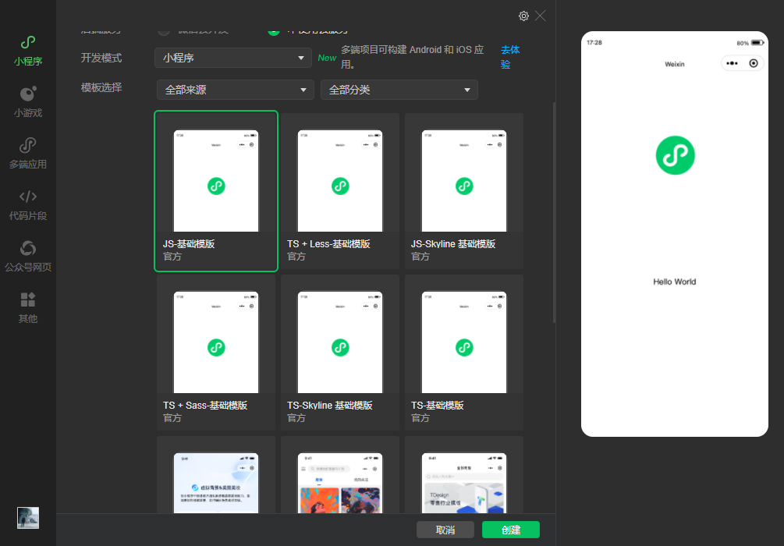Open the 代码片段 sidebar section
Image resolution: width=784 pixels, height=546 pixels.
[x=28, y=205]
